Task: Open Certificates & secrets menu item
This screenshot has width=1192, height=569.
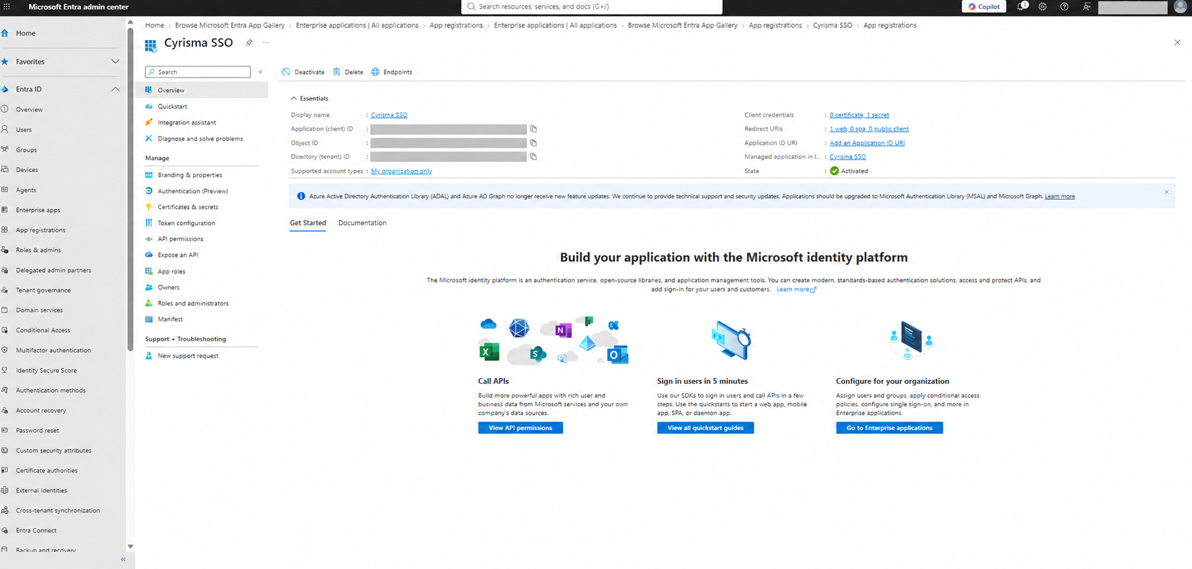Action: point(188,207)
